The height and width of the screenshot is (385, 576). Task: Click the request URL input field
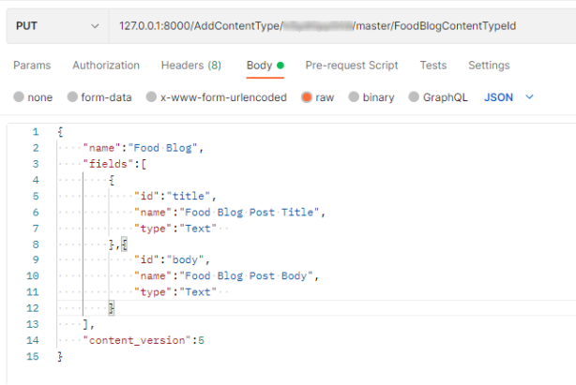click(342, 26)
